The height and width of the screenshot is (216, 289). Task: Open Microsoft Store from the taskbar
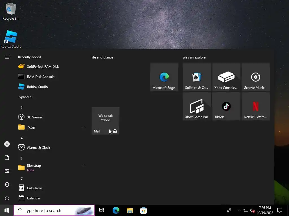[x=143, y=210]
